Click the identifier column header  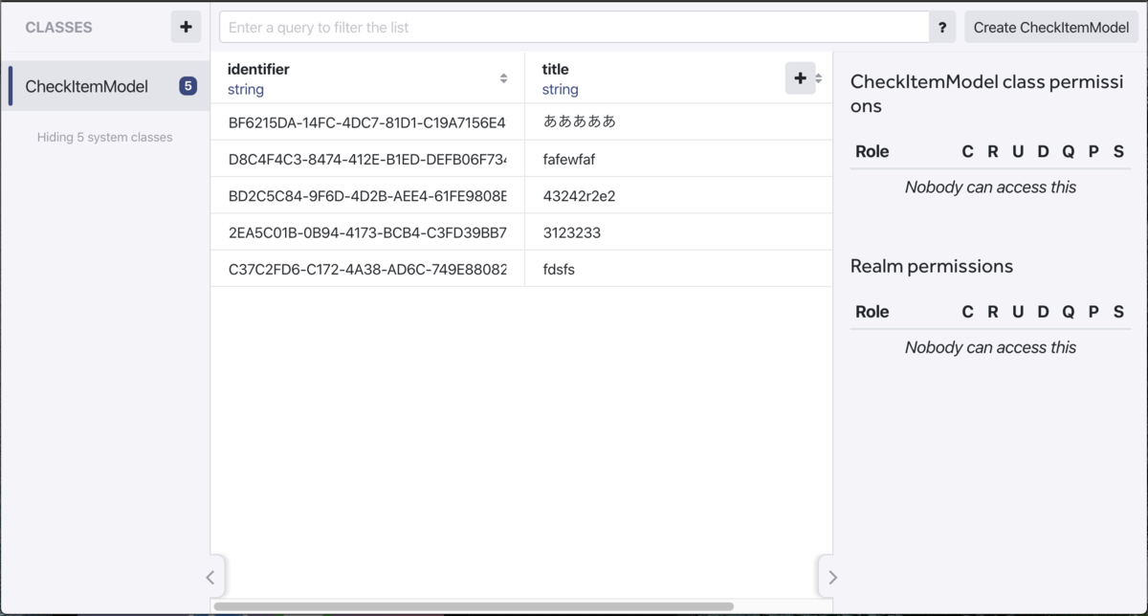pos(367,78)
